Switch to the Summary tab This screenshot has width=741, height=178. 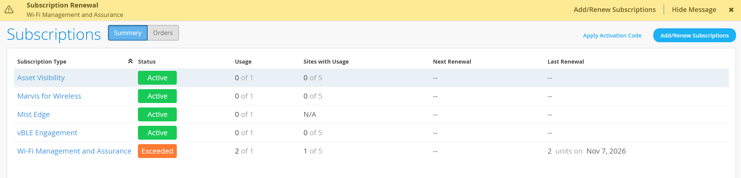(128, 33)
